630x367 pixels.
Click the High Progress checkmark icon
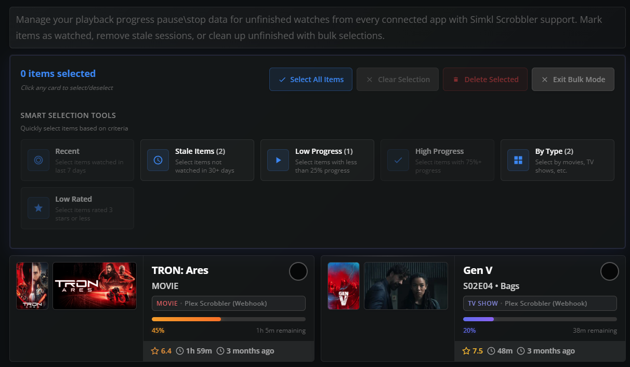[x=398, y=160]
